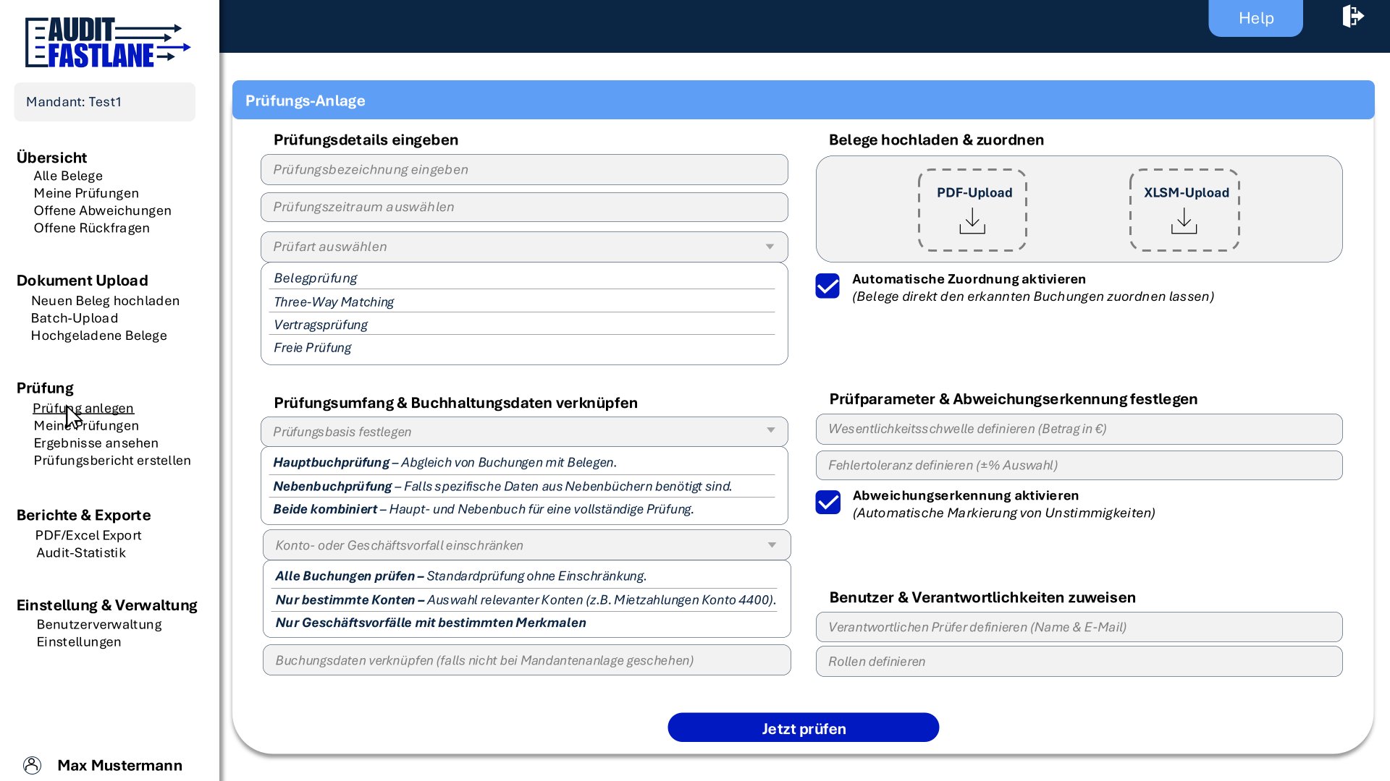
Task: Open Konto- oder Geschäftsvorfall einschränken dropdown
Action: click(x=526, y=545)
